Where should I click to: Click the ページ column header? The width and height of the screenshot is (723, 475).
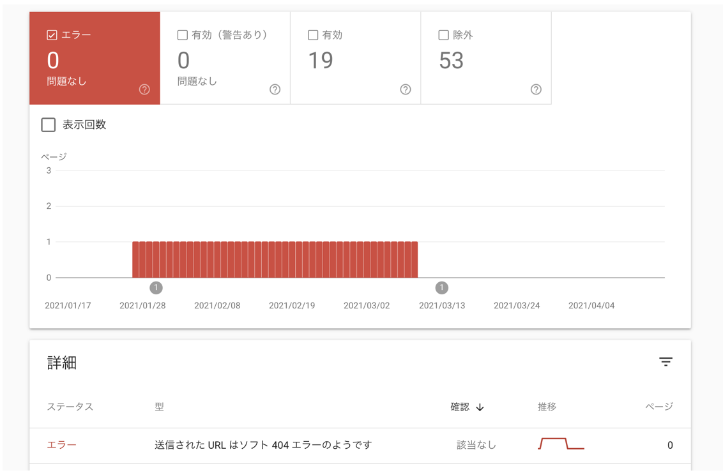pyautogui.click(x=658, y=407)
